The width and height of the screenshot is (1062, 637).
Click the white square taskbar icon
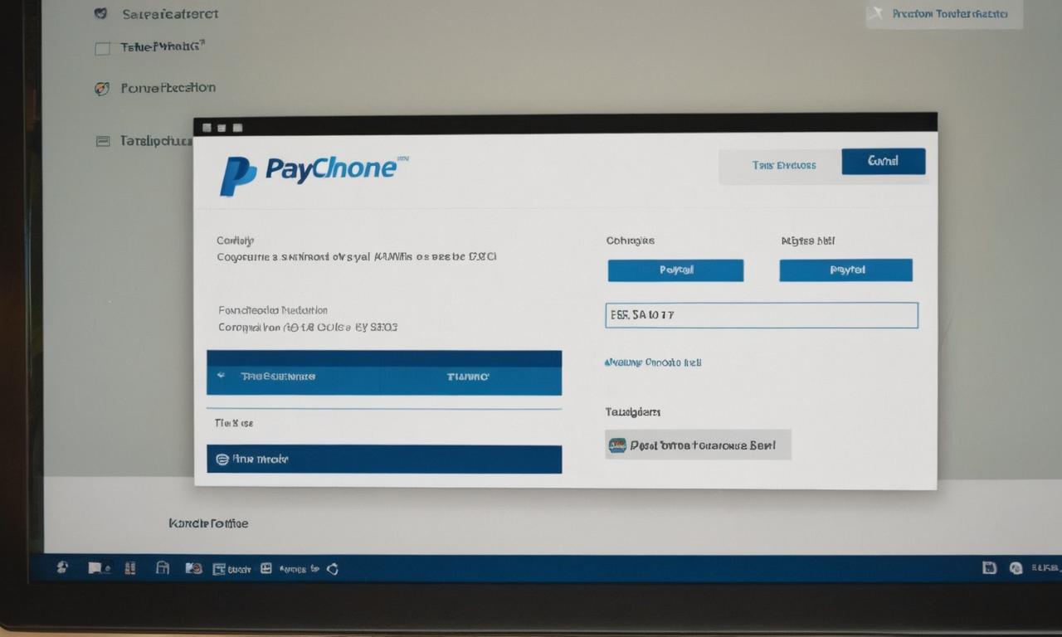(95, 568)
